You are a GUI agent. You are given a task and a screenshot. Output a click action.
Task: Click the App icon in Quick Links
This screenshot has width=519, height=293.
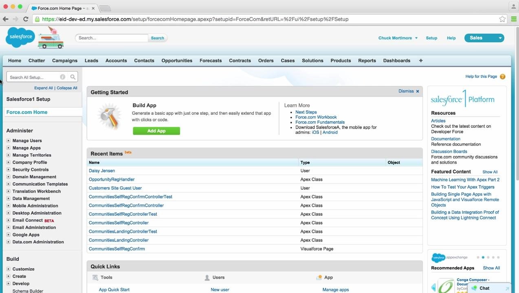319,278
